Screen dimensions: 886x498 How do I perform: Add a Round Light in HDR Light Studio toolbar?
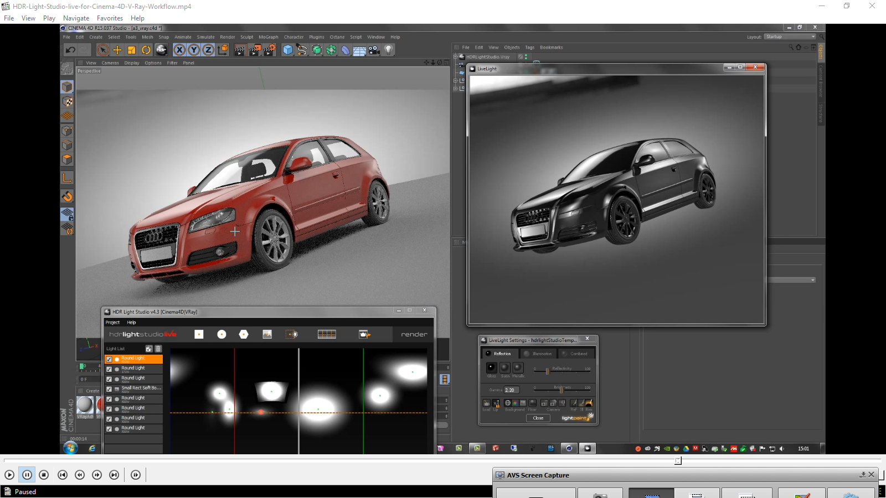[221, 334]
